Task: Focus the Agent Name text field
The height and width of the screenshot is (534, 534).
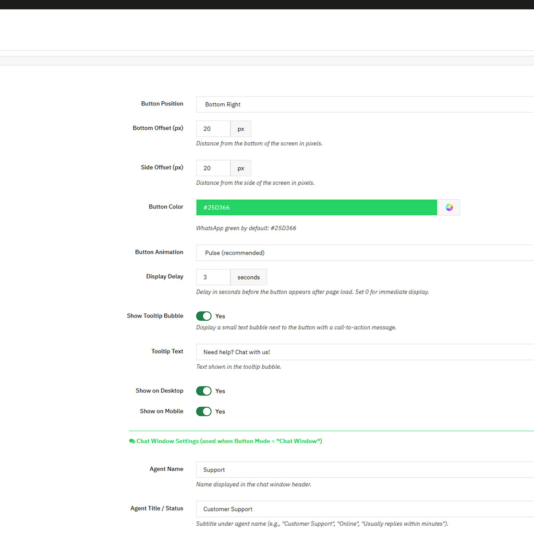Action: (365, 470)
